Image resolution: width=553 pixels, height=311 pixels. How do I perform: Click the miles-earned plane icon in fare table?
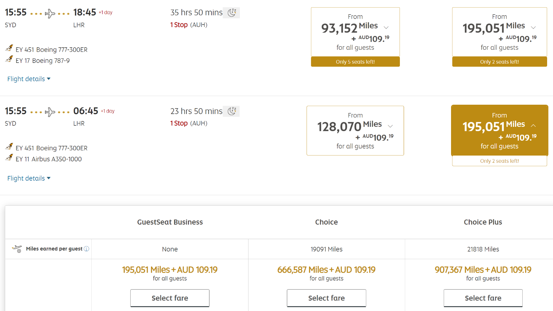[17, 249]
